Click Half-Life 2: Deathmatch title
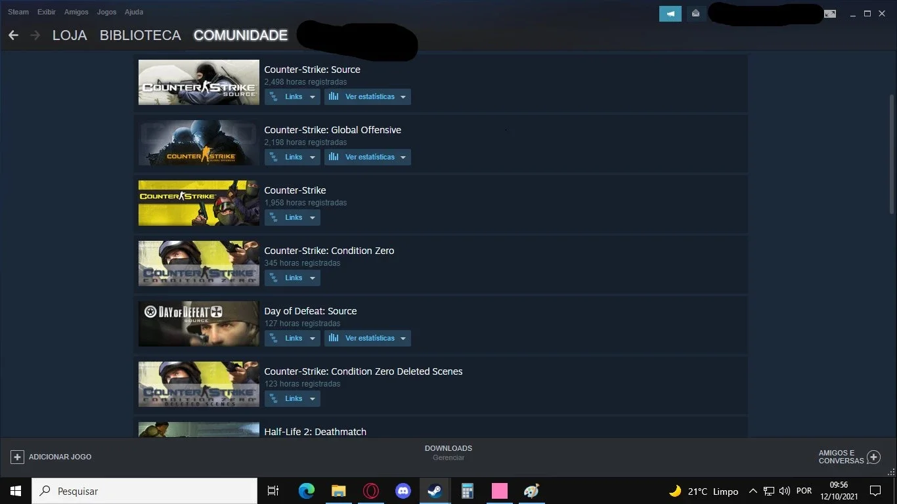Image resolution: width=897 pixels, height=504 pixels. point(315,432)
